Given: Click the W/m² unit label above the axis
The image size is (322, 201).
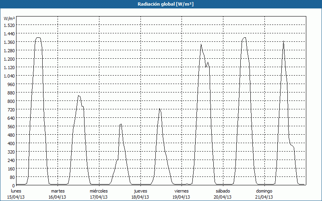Looking at the screenshot, I should click(x=9, y=18).
